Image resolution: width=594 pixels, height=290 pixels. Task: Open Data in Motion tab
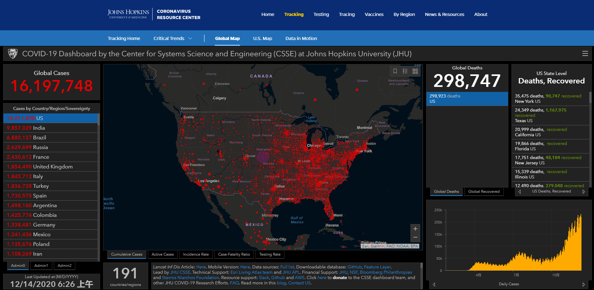[x=301, y=38]
